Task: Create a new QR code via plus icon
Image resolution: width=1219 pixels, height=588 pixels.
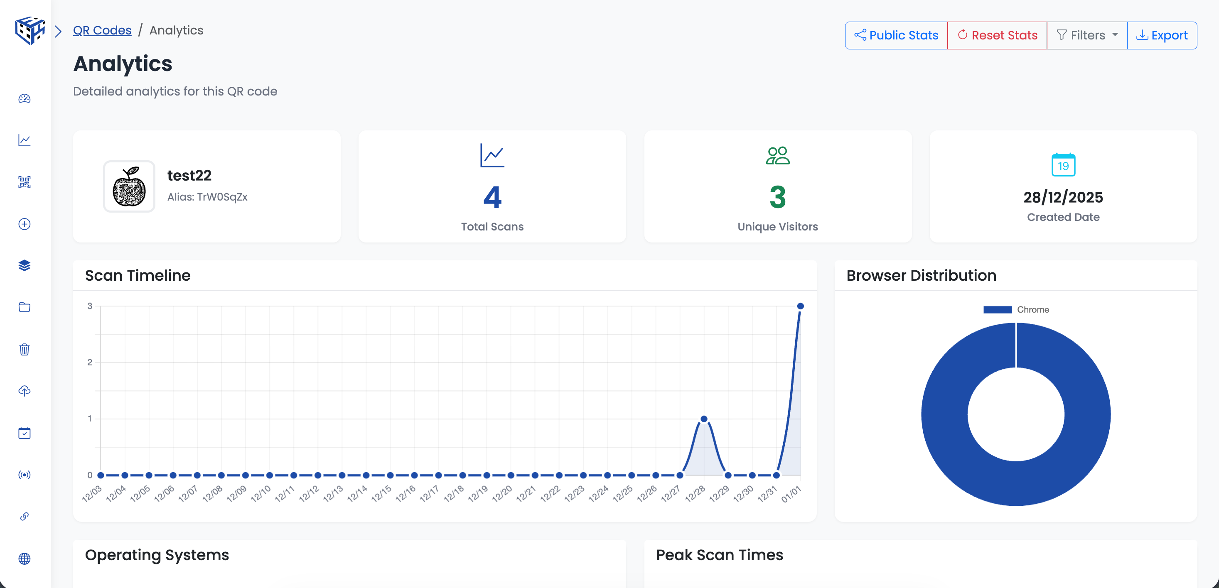Action: coord(24,224)
